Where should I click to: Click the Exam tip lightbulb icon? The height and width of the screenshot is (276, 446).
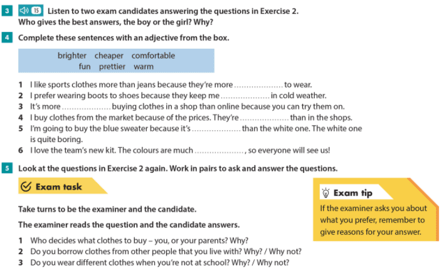pyautogui.click(x=326, y=193)
